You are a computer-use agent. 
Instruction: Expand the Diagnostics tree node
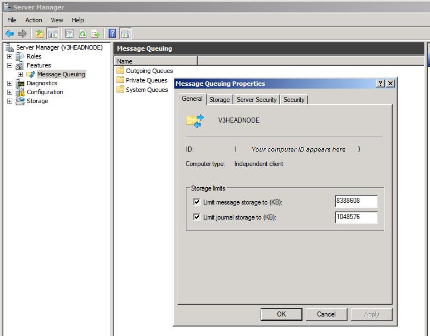pos(9,83)
